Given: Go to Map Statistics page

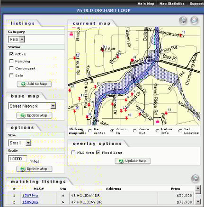Looking at the screenshot, I should [172, 4].
